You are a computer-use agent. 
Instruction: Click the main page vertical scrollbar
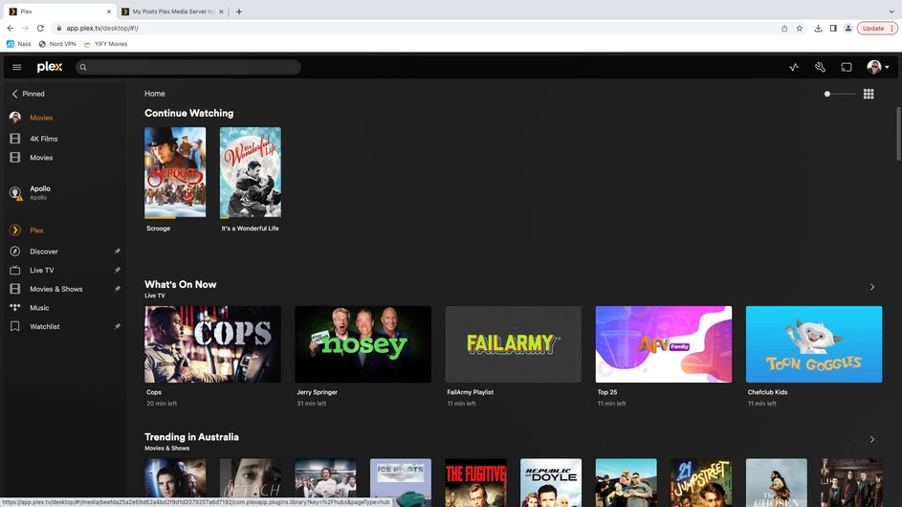pyautogui.click(x=898, y=134)
